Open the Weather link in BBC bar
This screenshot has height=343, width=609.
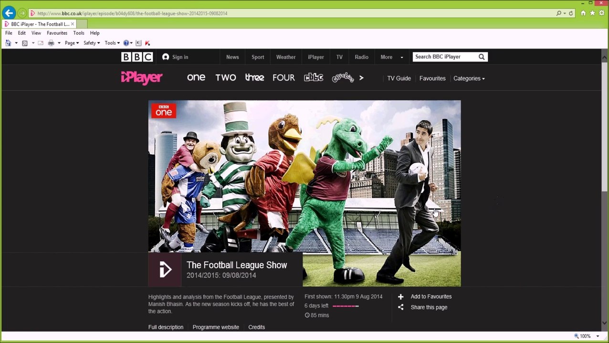click(286, 57)
